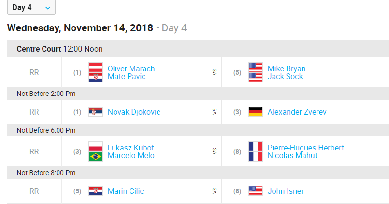
Task: Select the Nicolas Mahut player link
Action: pyautogui.click(x=292, y=156)
